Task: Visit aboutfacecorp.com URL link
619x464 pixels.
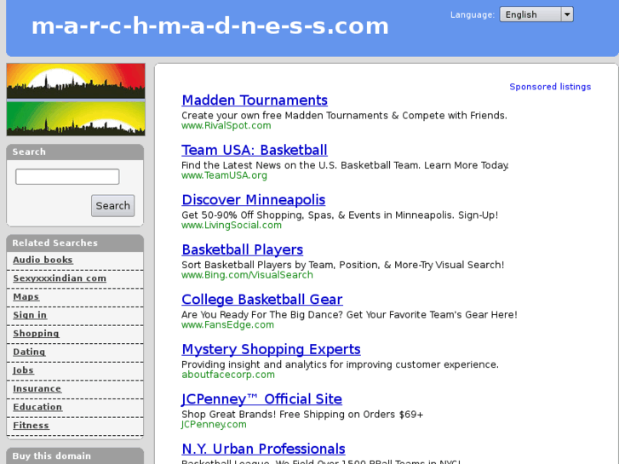Action: click(228, 375)
